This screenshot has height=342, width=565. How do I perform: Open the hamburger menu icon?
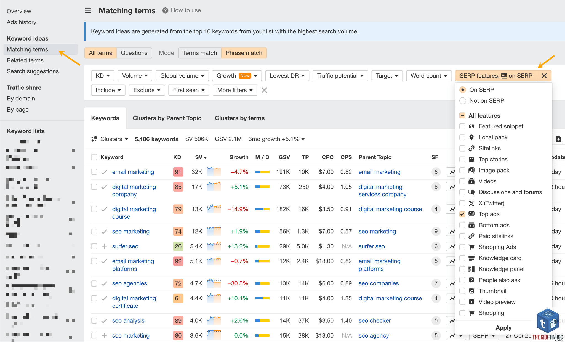tap(88, 10)
